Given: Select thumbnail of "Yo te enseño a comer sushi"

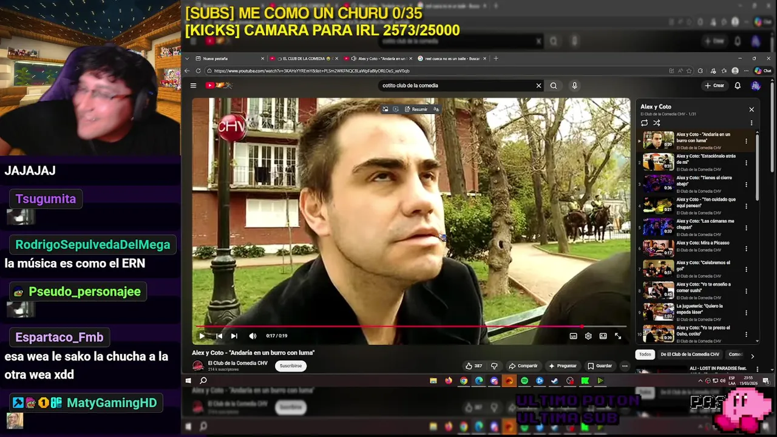Looking at the screenshot, I should click(658, 290).
